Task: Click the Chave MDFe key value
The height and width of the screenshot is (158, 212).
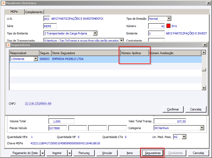Action: [x=65, y=143]
